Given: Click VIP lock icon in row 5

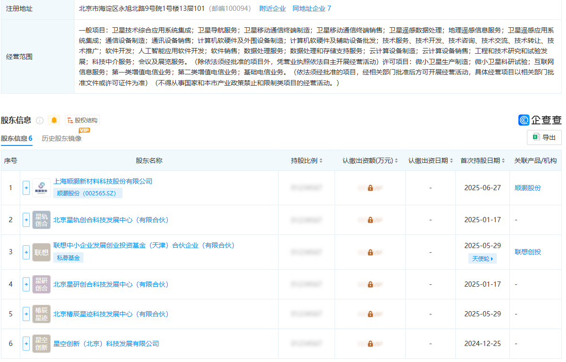Looking at the screenshot, I should point(370,314).
